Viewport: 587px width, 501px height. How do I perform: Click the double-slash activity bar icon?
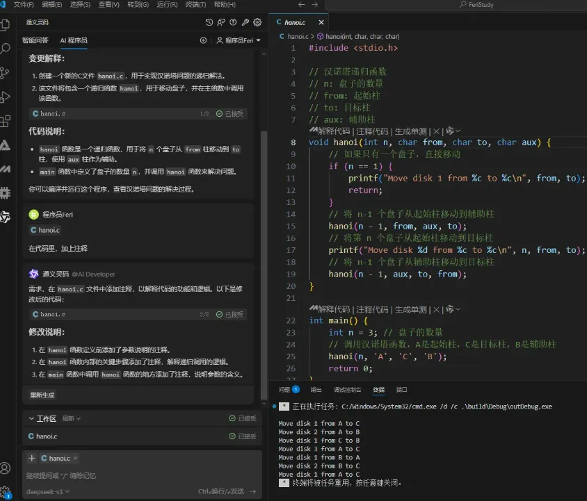[x=6, y=169]
